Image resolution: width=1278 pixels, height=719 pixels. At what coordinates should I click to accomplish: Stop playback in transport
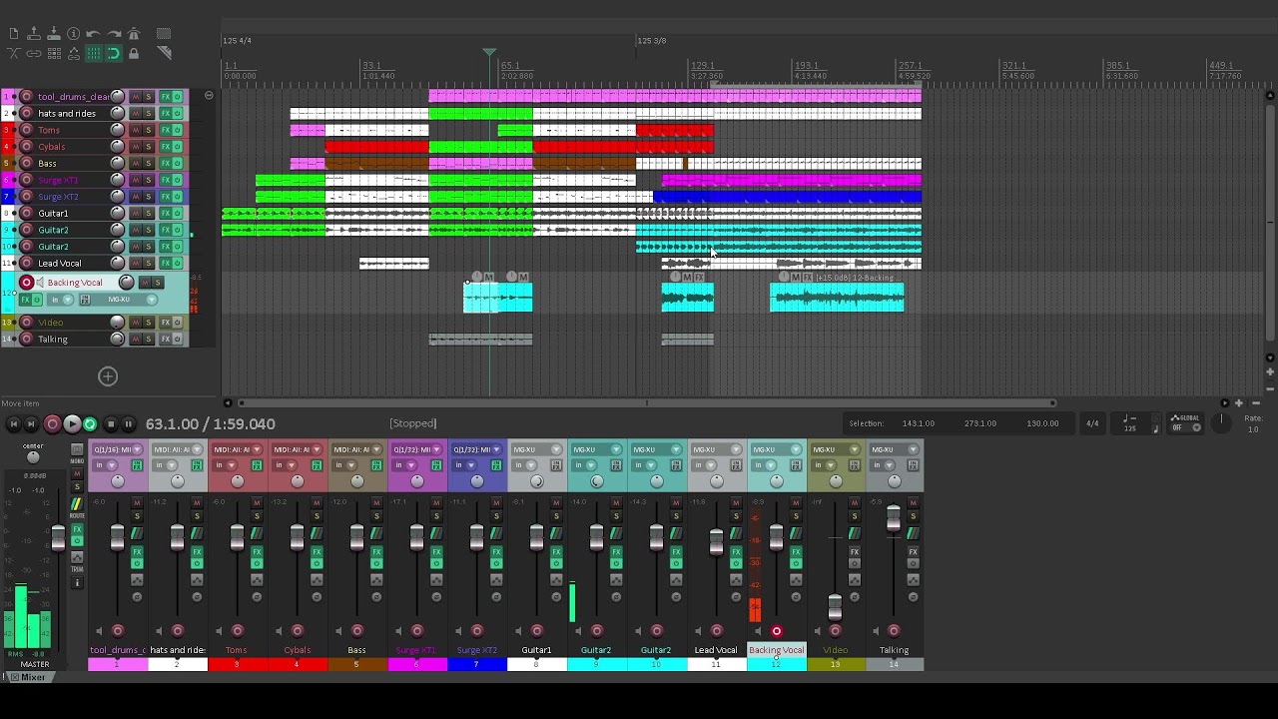111,424
